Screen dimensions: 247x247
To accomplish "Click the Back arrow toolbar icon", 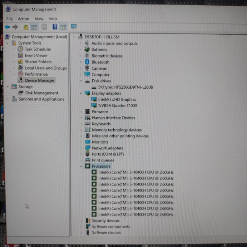I will [x=7, y=27].
